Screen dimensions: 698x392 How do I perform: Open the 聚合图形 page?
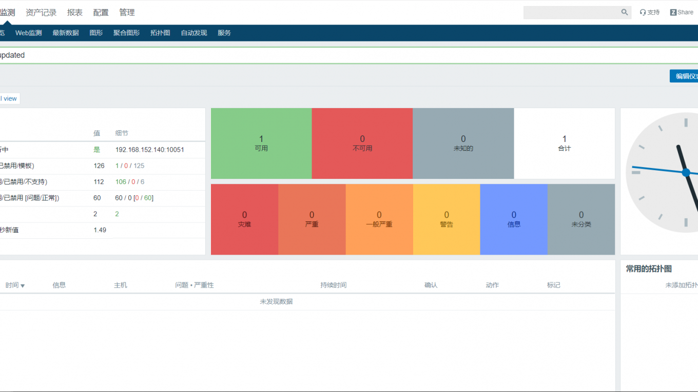126,33
